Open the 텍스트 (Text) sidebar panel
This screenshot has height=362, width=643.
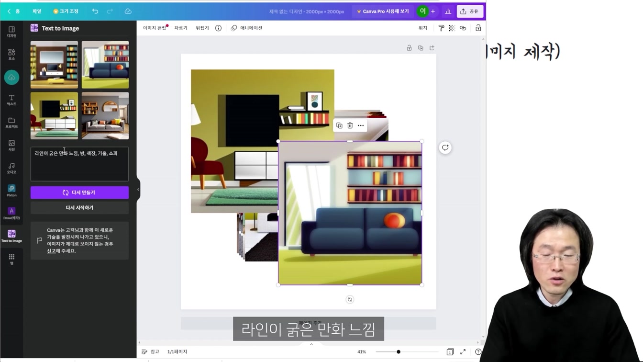click(11, 100)
